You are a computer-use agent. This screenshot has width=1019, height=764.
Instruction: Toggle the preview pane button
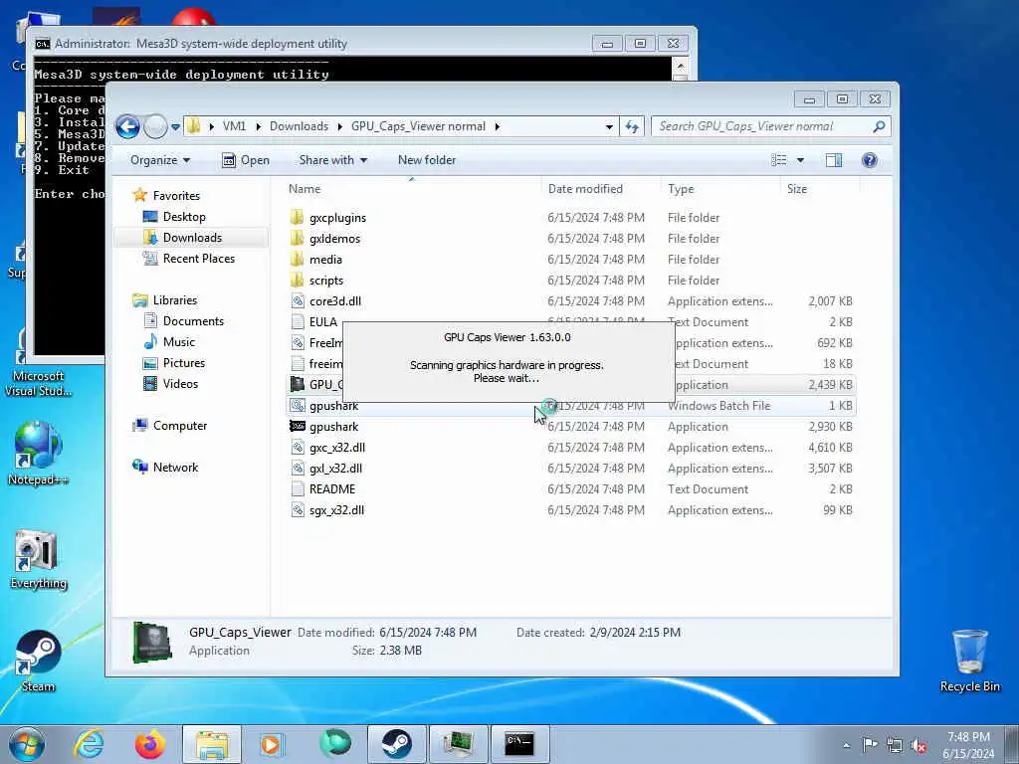[834, 160]
